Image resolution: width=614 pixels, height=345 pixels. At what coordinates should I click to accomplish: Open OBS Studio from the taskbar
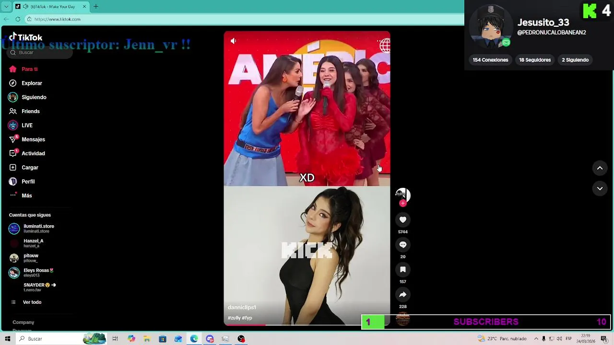tap(241, 339)
